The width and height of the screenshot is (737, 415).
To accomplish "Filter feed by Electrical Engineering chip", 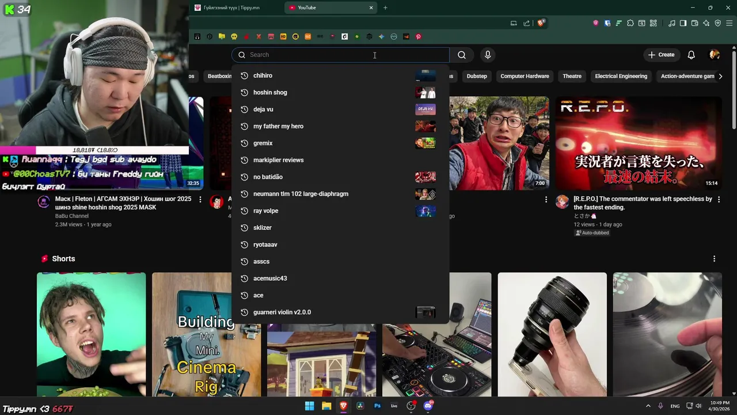I will pos(621,76).
